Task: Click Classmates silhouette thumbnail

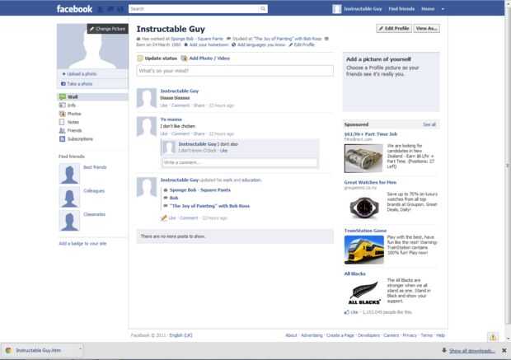Action: click(x=69, y=221)
